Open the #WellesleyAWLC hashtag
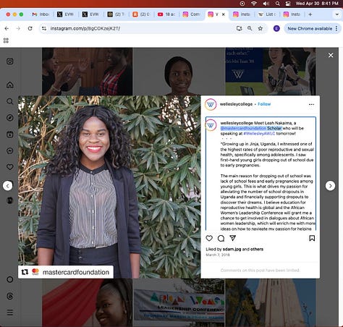 click(259, 134)
